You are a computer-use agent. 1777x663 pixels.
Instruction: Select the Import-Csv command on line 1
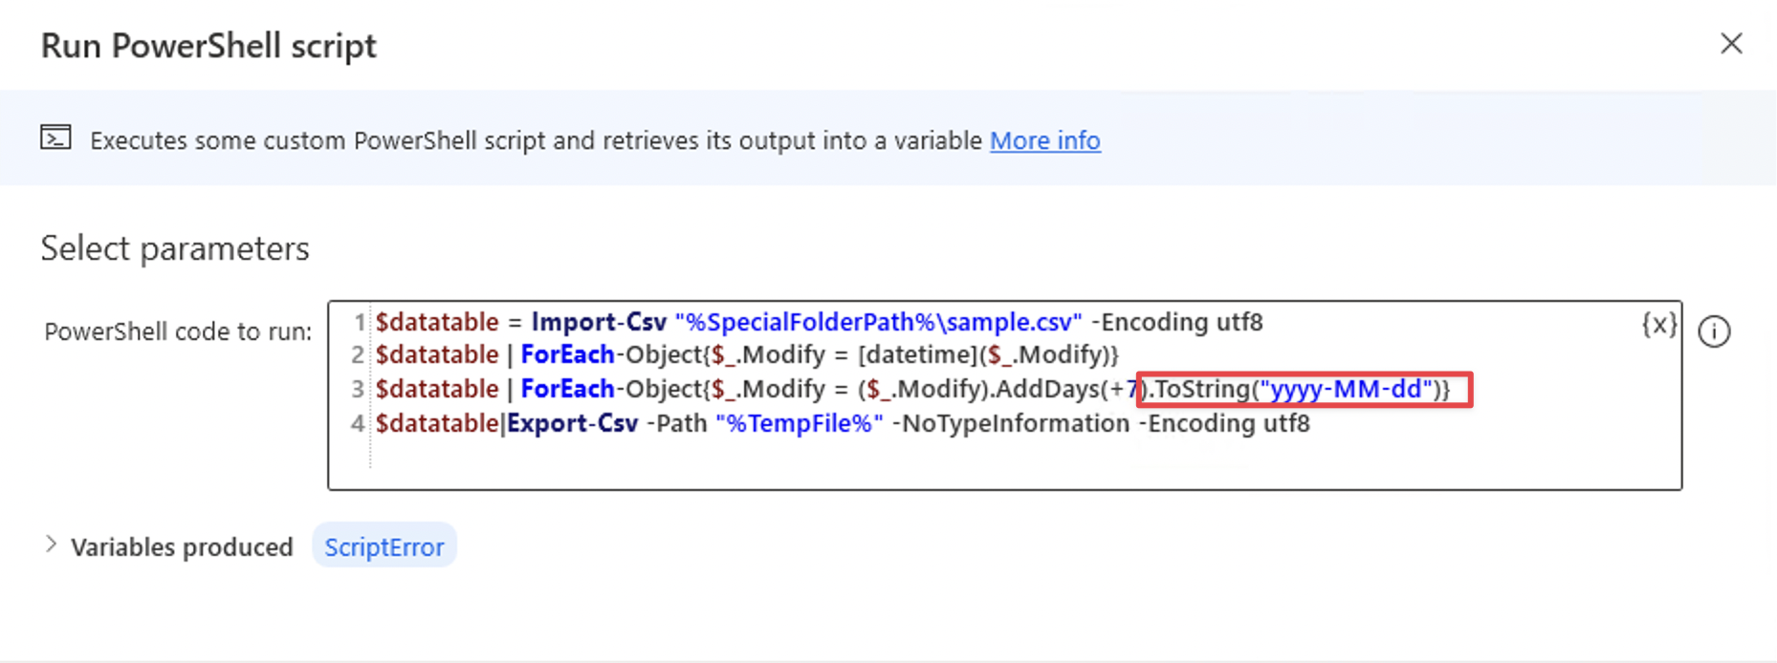click(599, 322)
